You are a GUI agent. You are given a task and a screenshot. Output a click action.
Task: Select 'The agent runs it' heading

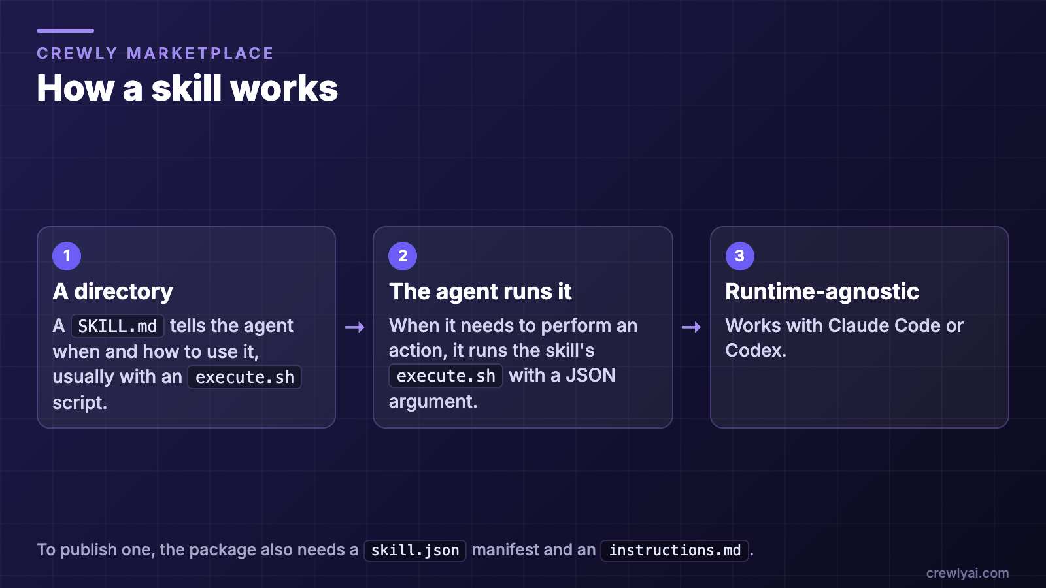click(481, 291)
